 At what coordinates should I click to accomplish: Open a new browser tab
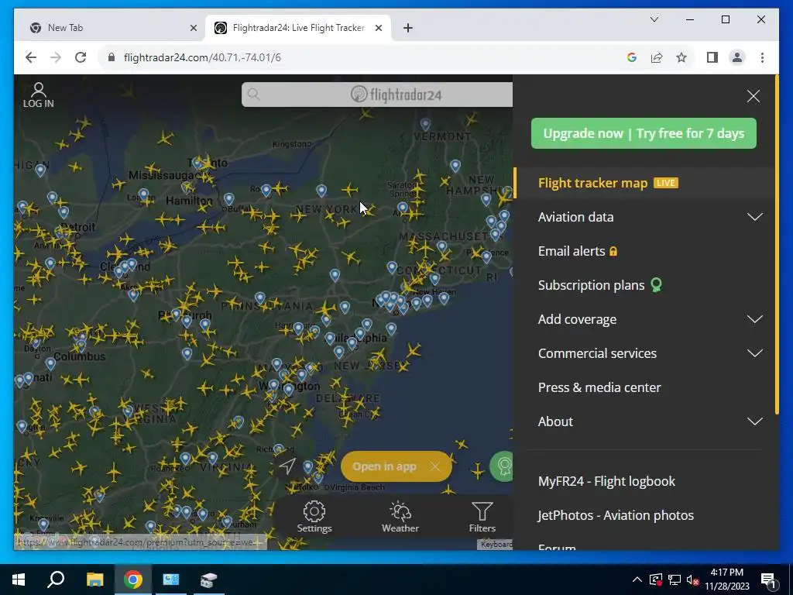(408, 28)
